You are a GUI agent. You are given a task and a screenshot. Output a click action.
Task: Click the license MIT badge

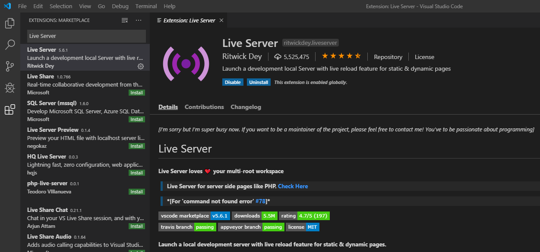pos(303,227)
